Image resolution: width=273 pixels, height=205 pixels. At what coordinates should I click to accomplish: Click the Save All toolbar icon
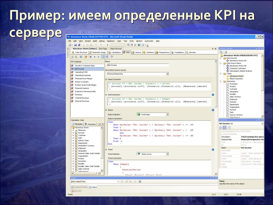[79, 45]
